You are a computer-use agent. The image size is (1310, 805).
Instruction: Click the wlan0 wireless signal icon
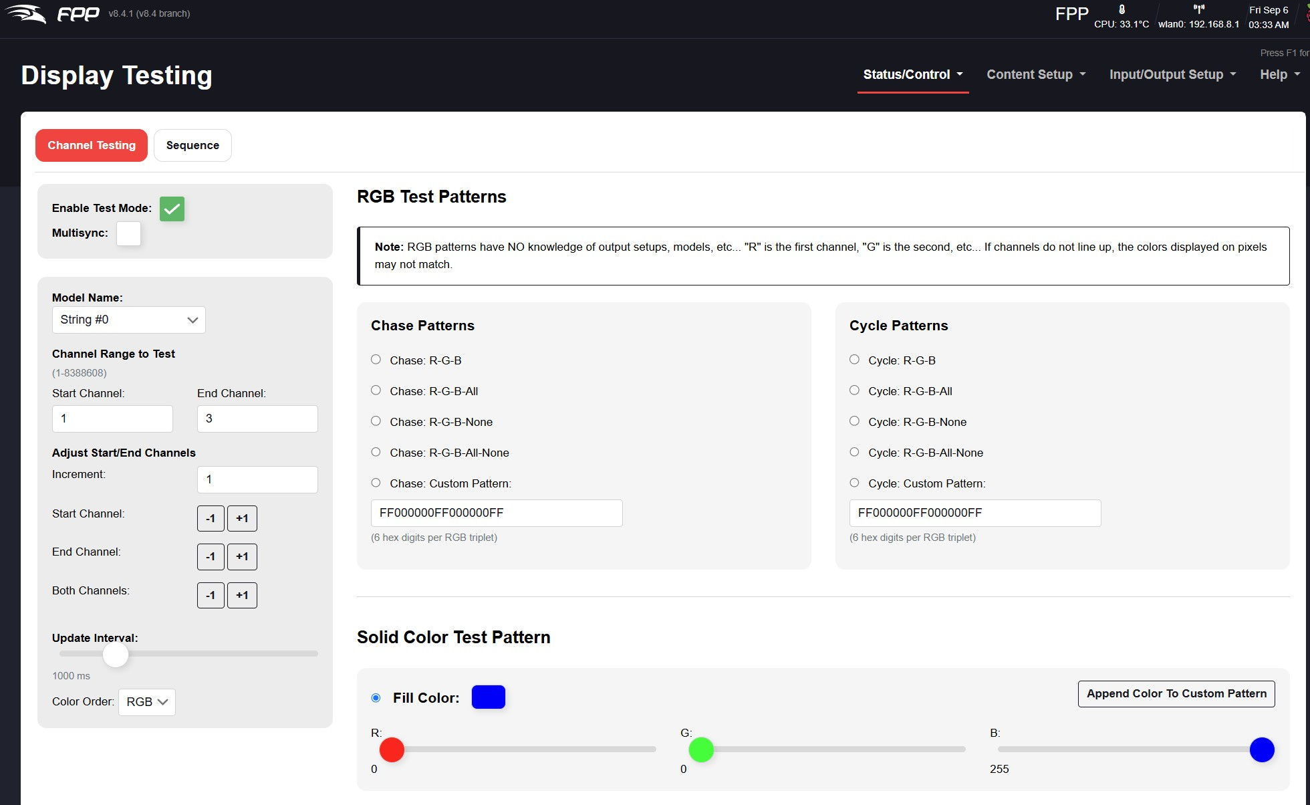click(1198, 9)
